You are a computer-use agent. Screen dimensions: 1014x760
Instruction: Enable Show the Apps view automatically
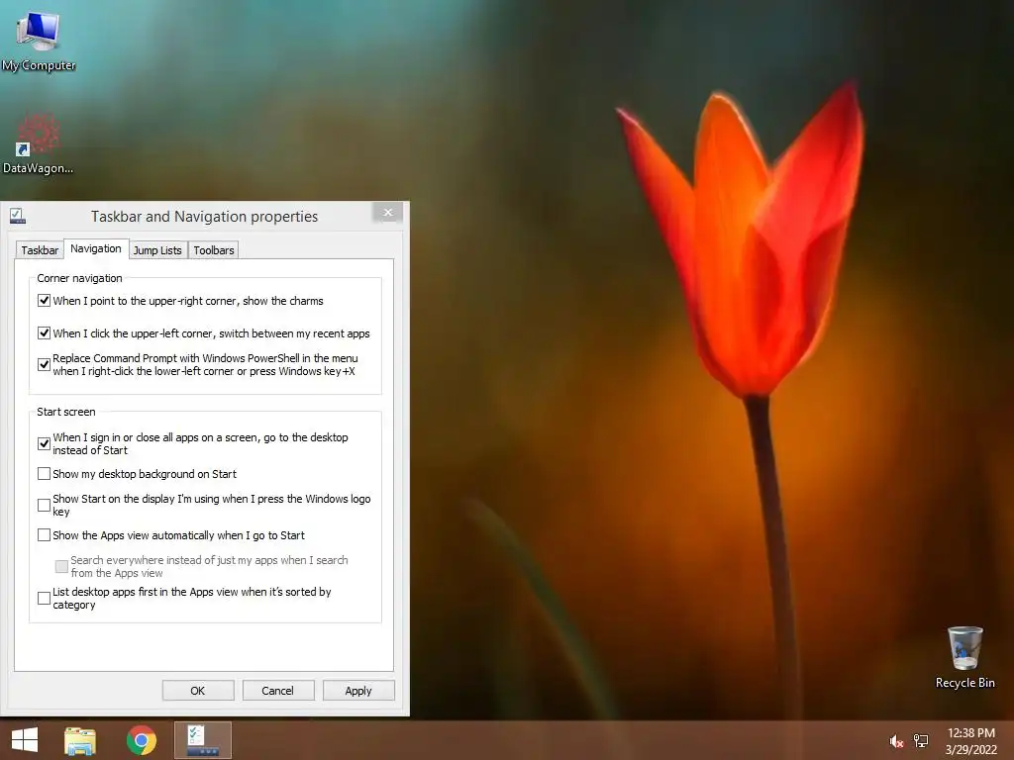(44, 535)
